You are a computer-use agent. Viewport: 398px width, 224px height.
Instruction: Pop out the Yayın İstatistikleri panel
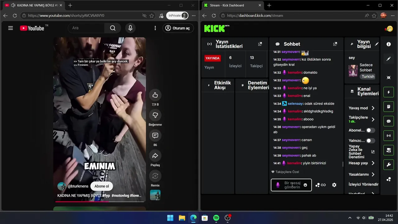click(260, 44)
